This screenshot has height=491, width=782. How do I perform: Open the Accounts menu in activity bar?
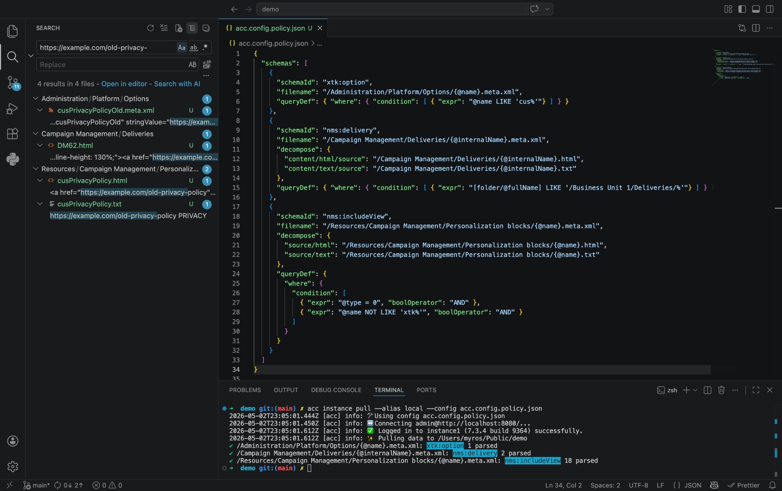tap(13, 441)
